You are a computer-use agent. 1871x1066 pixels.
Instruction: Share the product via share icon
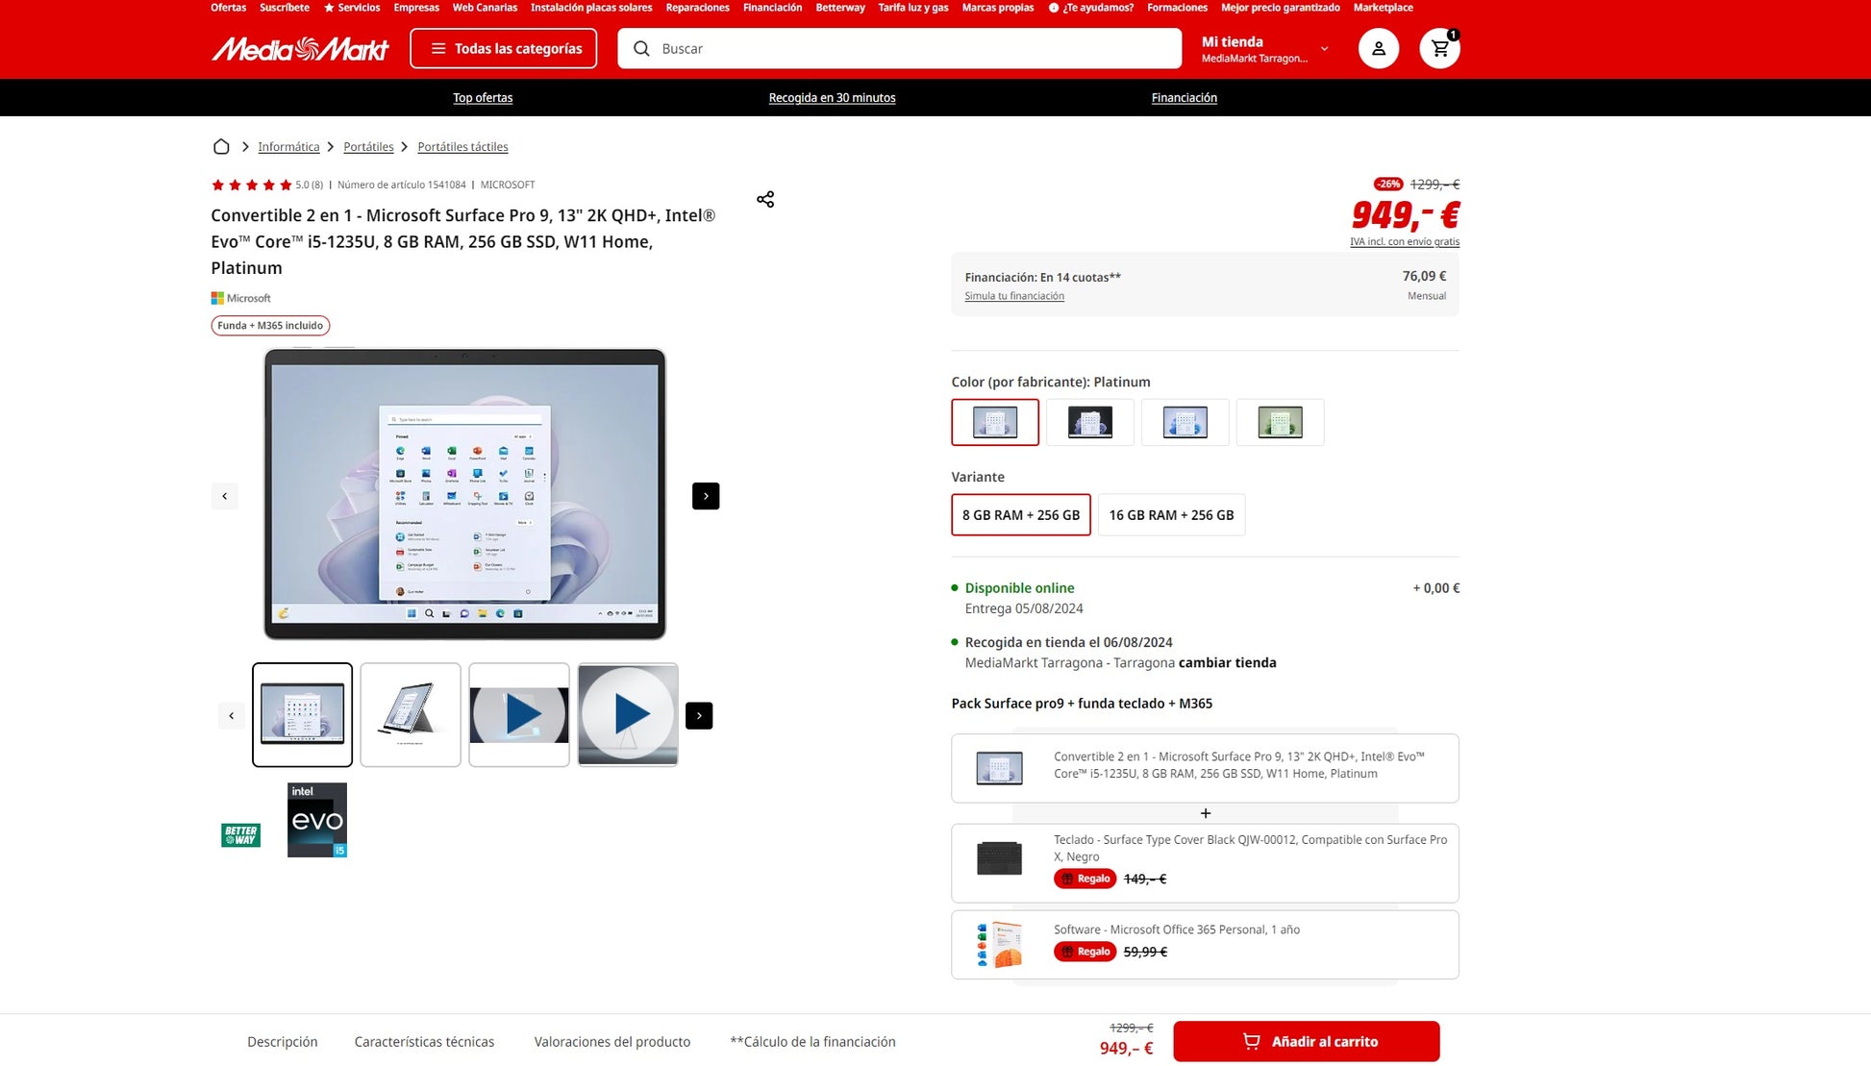coord(765,199)
